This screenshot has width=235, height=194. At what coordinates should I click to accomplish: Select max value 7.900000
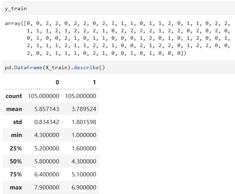pos(47,187)
